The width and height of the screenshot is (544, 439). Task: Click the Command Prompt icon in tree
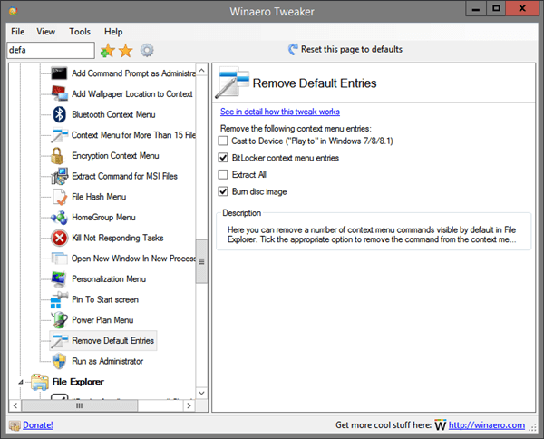59,73
